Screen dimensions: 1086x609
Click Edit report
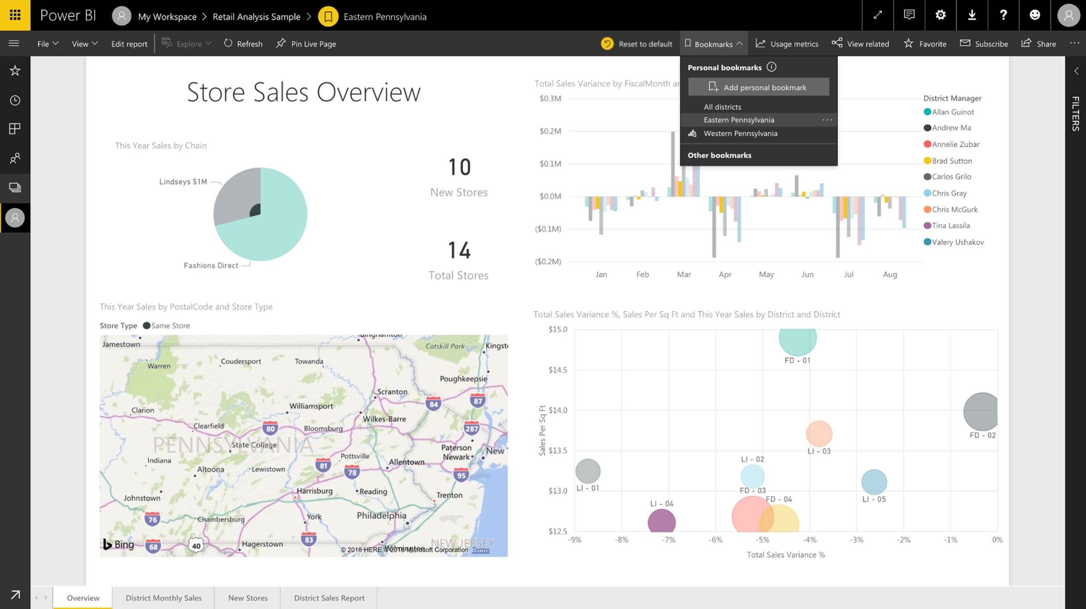(129, 44)
